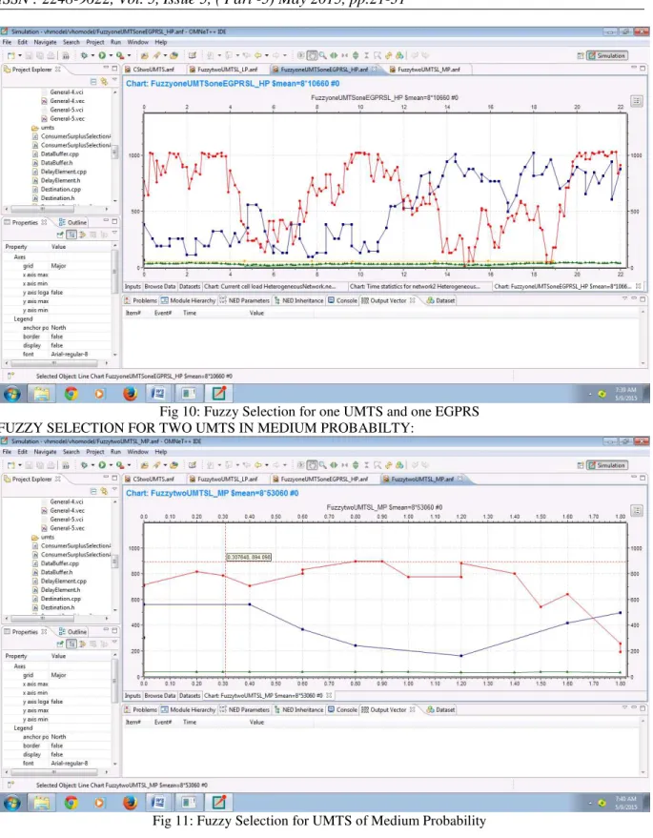
Task: Click Windows Start button below FuzzyoneUMTSoneEGPRSL_HP window
Action: click(12, 394)
